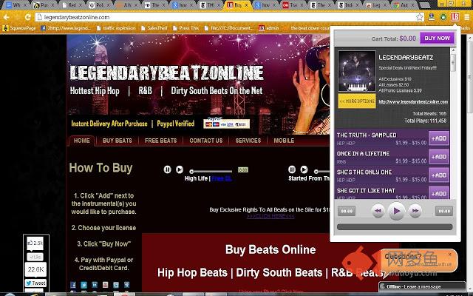The image size is (473, 296).
Task: Open the Free DL link beside High Life
Action: [x=222, y=178]
